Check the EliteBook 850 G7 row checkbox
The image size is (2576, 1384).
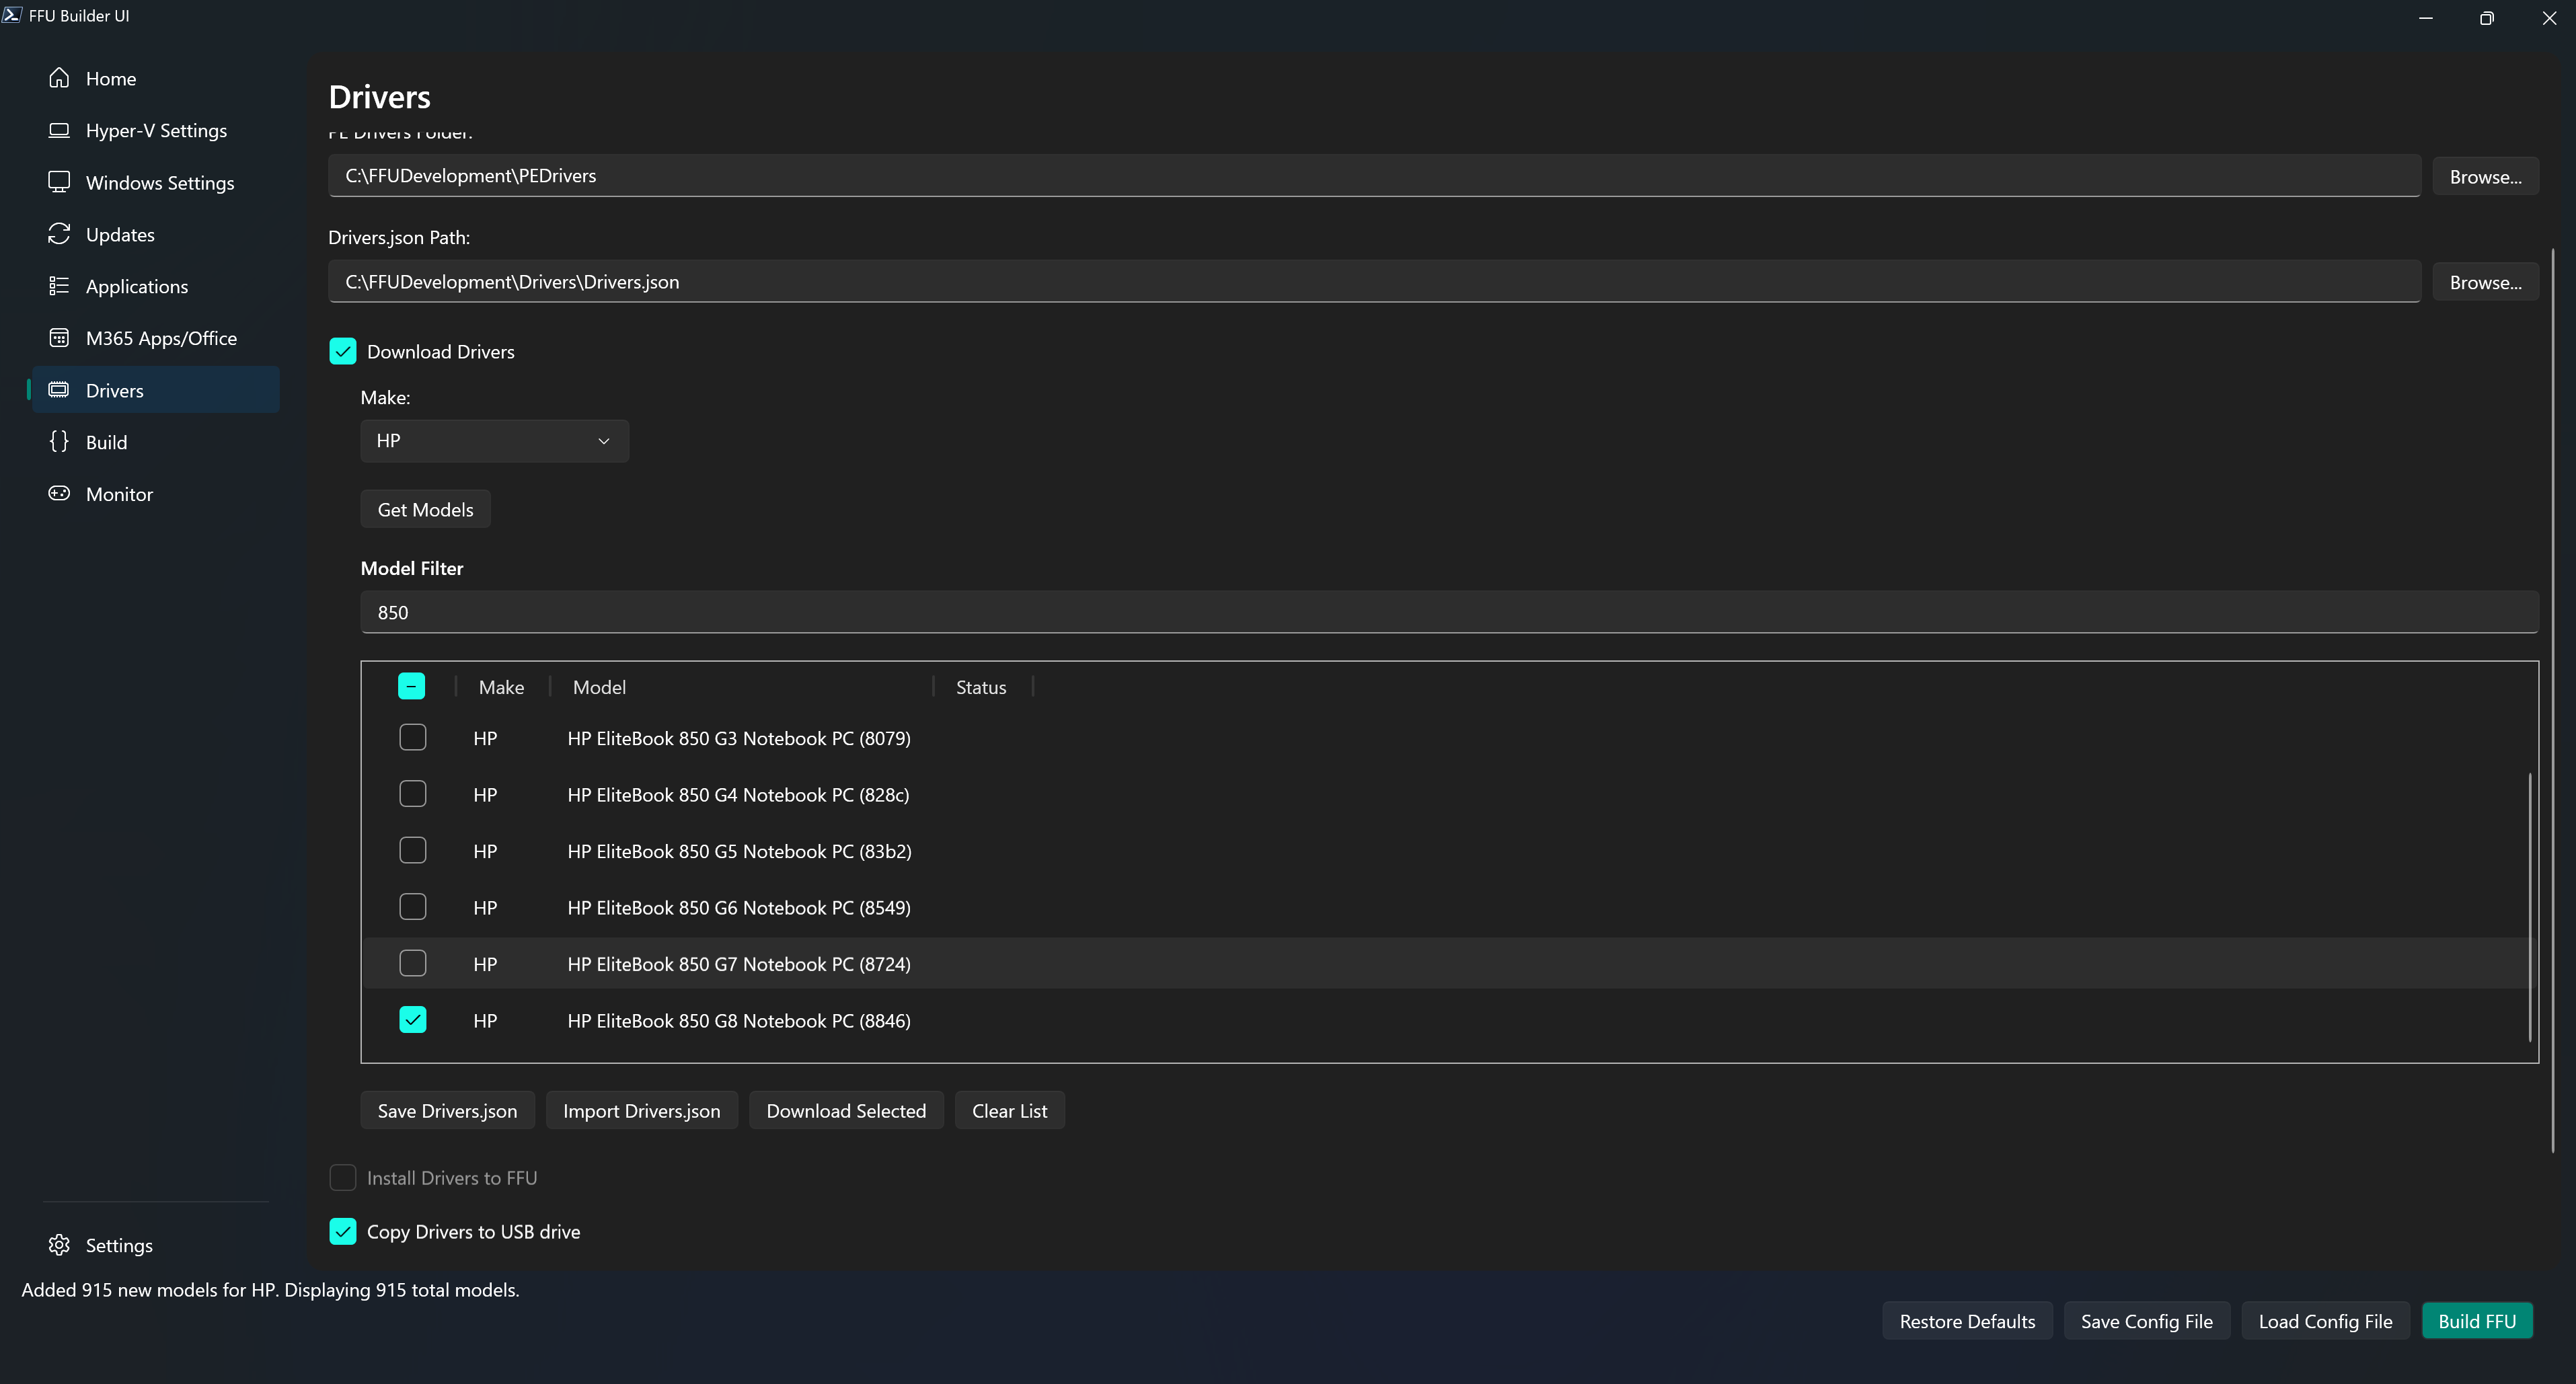coord(412,963)
